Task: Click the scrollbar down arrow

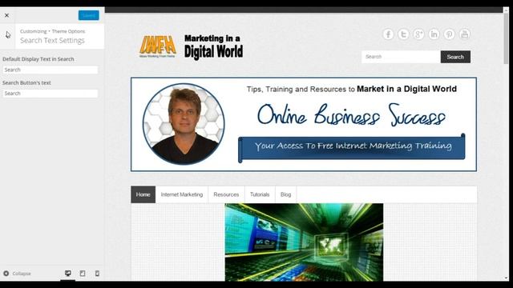Action: tap(506, 278)
